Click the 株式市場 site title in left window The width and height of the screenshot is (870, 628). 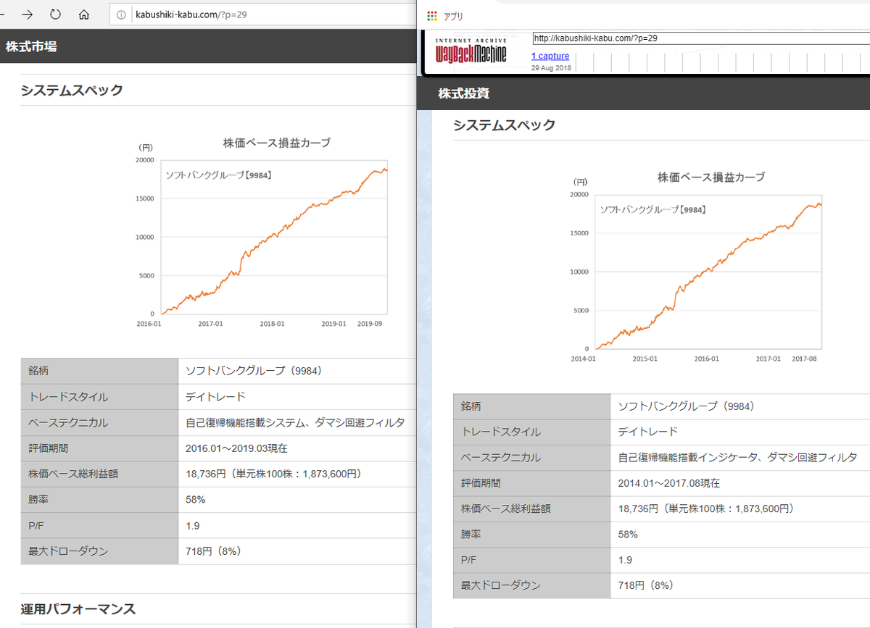[31, 47]
